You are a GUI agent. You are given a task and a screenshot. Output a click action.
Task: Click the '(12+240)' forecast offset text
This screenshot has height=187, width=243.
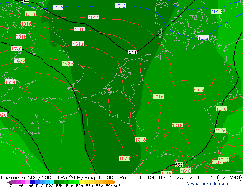click(229, 178)
